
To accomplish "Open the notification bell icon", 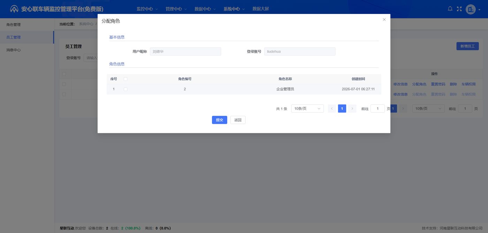I will [450, 9].
